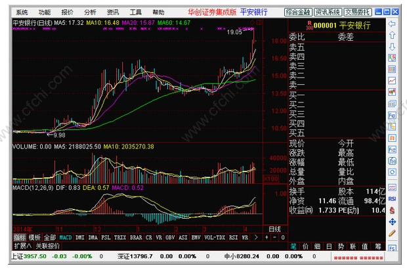407x270 pixels.
Task: Expand more indicators with the > arrow
Action: 256,237
